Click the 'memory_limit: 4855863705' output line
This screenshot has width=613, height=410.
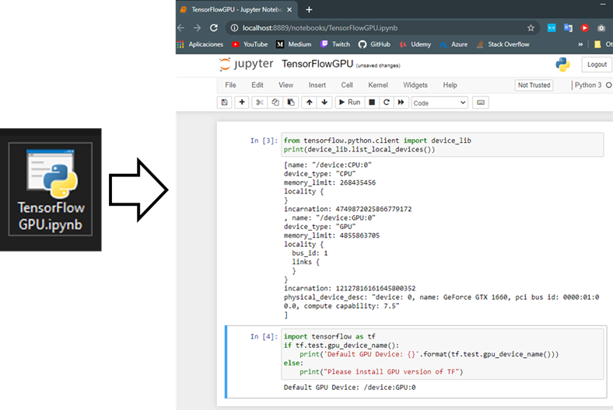[331, 235]
